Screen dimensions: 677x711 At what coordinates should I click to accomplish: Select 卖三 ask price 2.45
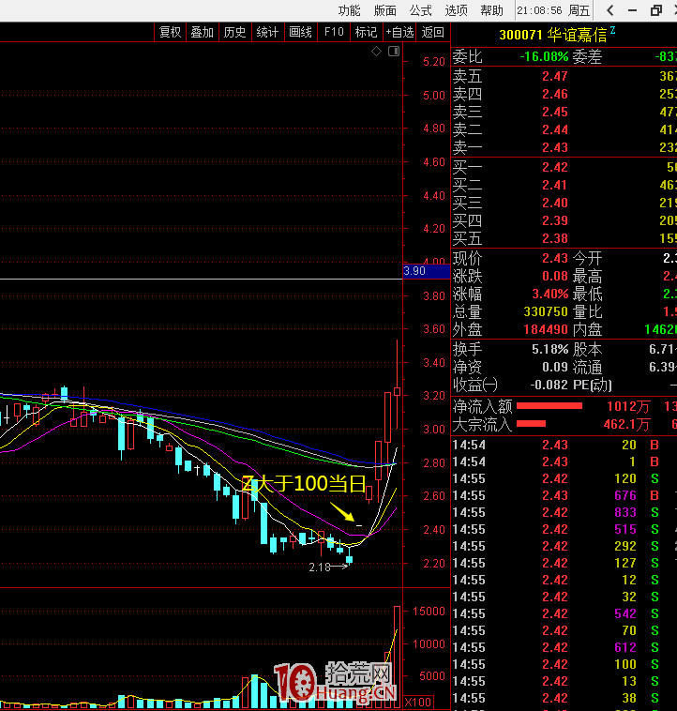(x=555, y=112)
